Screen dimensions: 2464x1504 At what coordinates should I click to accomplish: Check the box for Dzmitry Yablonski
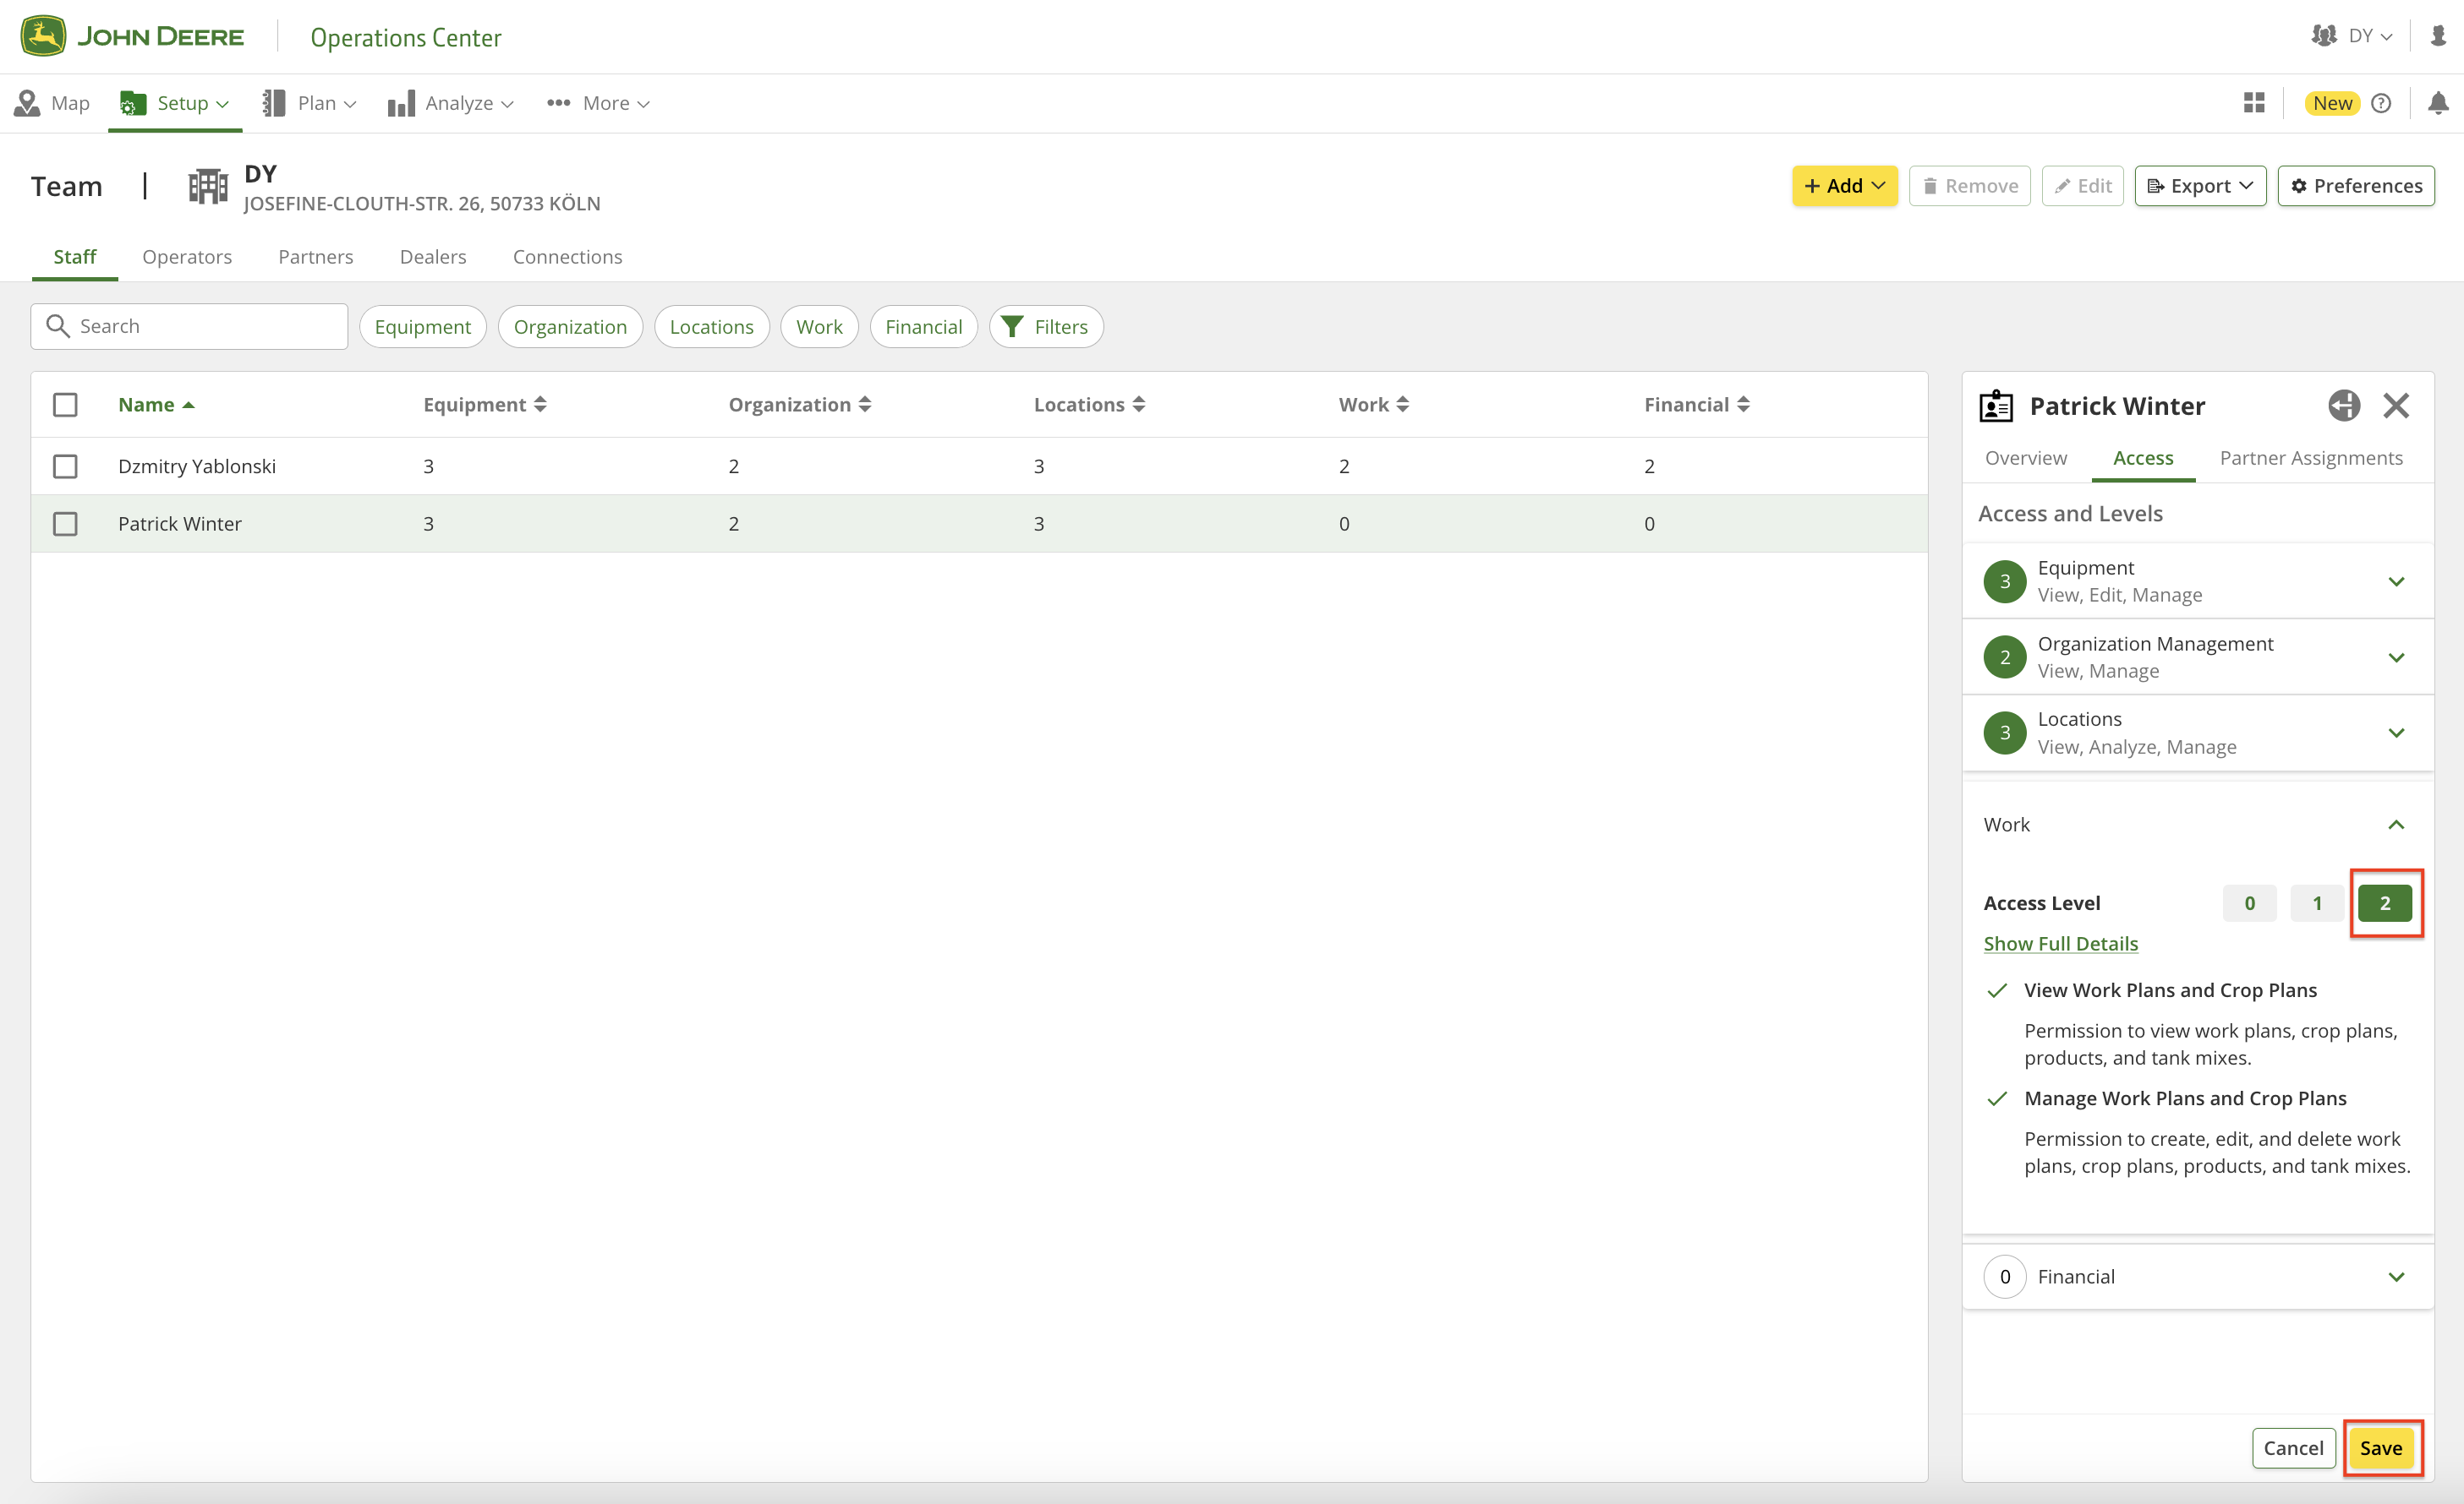(65, 466)
